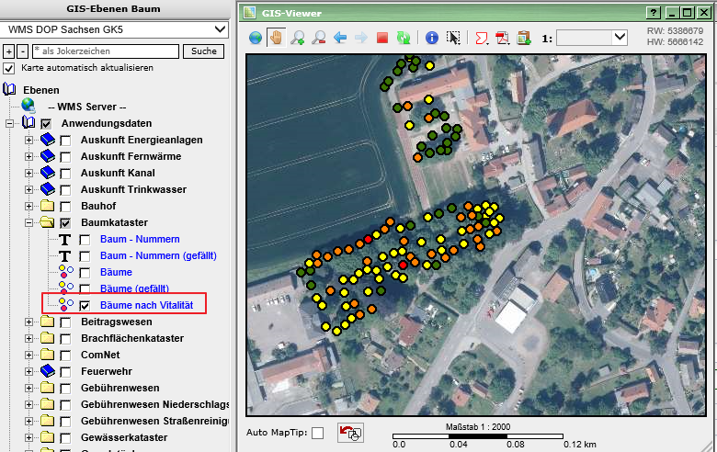Expand the Auskunft Energieanlagen tree node
This screenshot has width=717, height=452.
click(28, 140)
